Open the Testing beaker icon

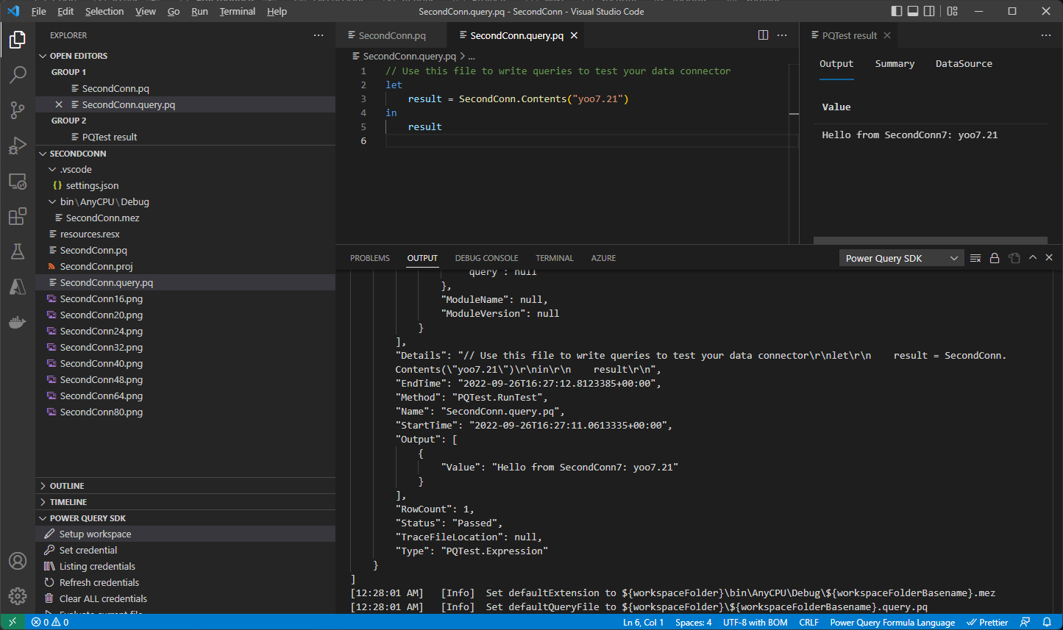(18, 251)
